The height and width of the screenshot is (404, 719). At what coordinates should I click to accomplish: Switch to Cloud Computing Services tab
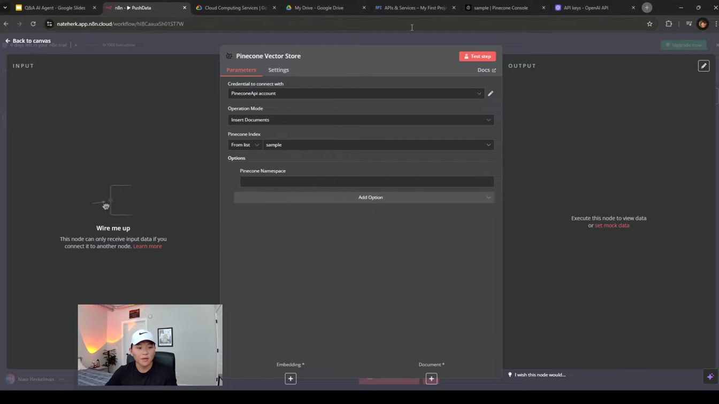coord(235,8)
